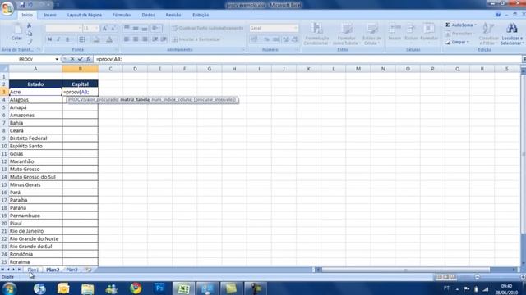
Task: Click the fx insert function button
Action: pos(89,59)
